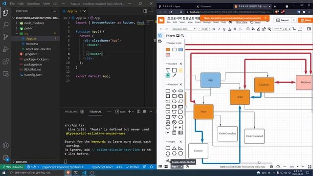Open line style dropdown in Lucidchart

277,29
